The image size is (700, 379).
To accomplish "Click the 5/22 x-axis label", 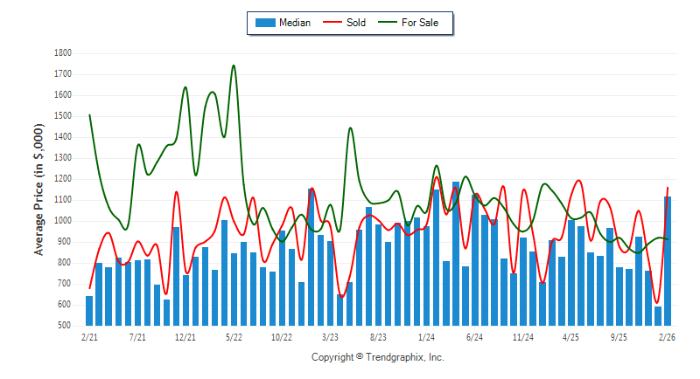I will coord(234,336).
